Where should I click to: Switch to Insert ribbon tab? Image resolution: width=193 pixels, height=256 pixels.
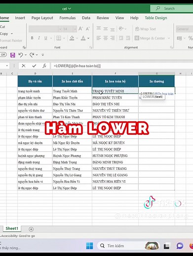20,18
